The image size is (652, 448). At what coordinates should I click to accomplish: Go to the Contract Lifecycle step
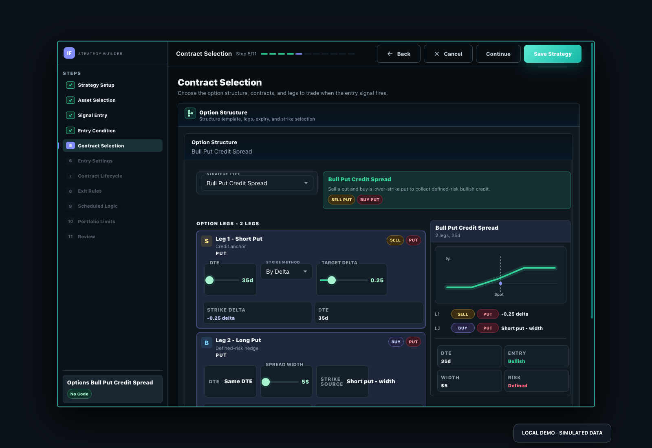112,176
